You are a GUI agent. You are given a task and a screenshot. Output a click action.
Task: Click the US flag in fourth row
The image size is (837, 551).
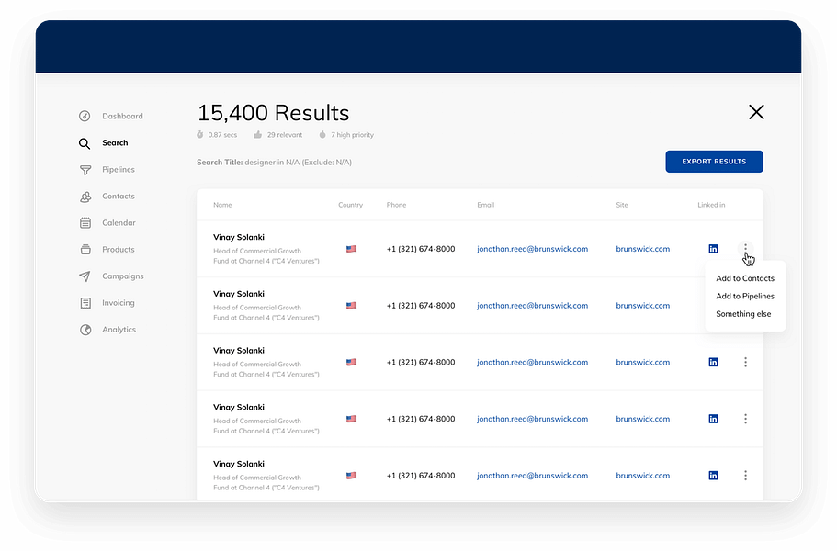click(351, 420)
